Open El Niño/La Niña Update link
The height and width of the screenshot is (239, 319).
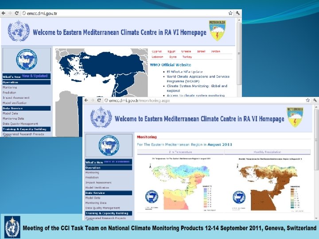coord(184,72)
